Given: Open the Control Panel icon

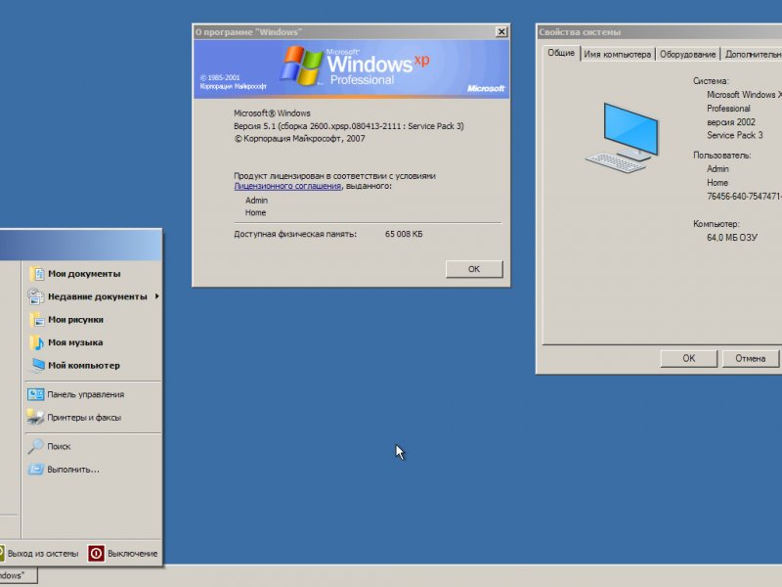Looking at the screenshot, I should (35, 394).
